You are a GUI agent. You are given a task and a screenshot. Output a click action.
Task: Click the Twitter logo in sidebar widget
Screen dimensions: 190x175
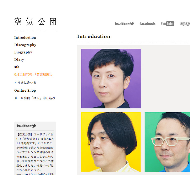[26, 126]
